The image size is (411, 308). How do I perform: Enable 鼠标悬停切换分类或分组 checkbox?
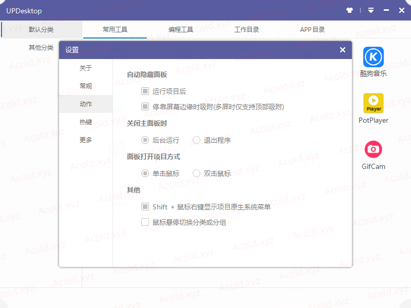[145, 222]
